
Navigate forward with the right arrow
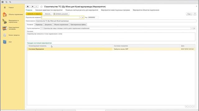(x=36, y=6)
